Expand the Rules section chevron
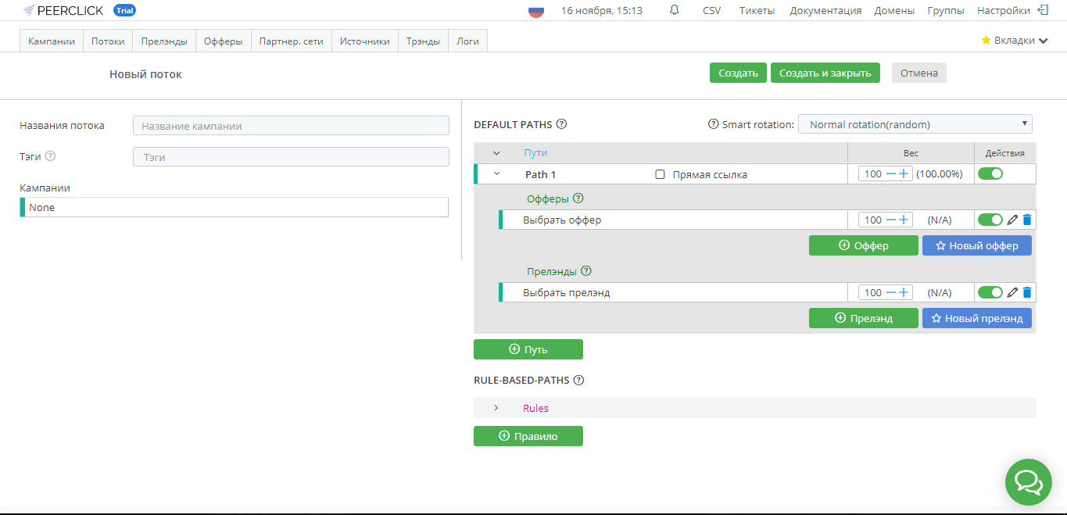Image resolution: width=1067 pixels, height=515 pixels. tap(496, 408)
